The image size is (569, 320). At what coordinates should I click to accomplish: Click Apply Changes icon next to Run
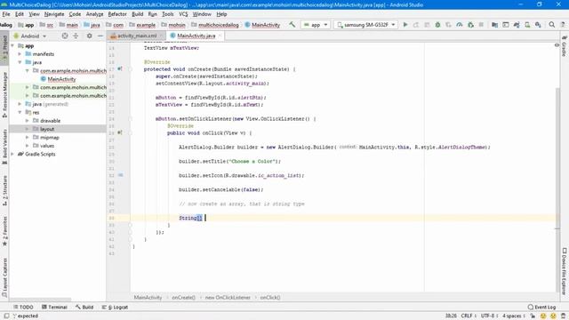[x=416, y=25]
